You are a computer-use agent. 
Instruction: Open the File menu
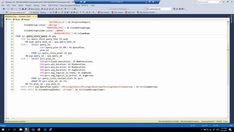[x=3, y=5]
